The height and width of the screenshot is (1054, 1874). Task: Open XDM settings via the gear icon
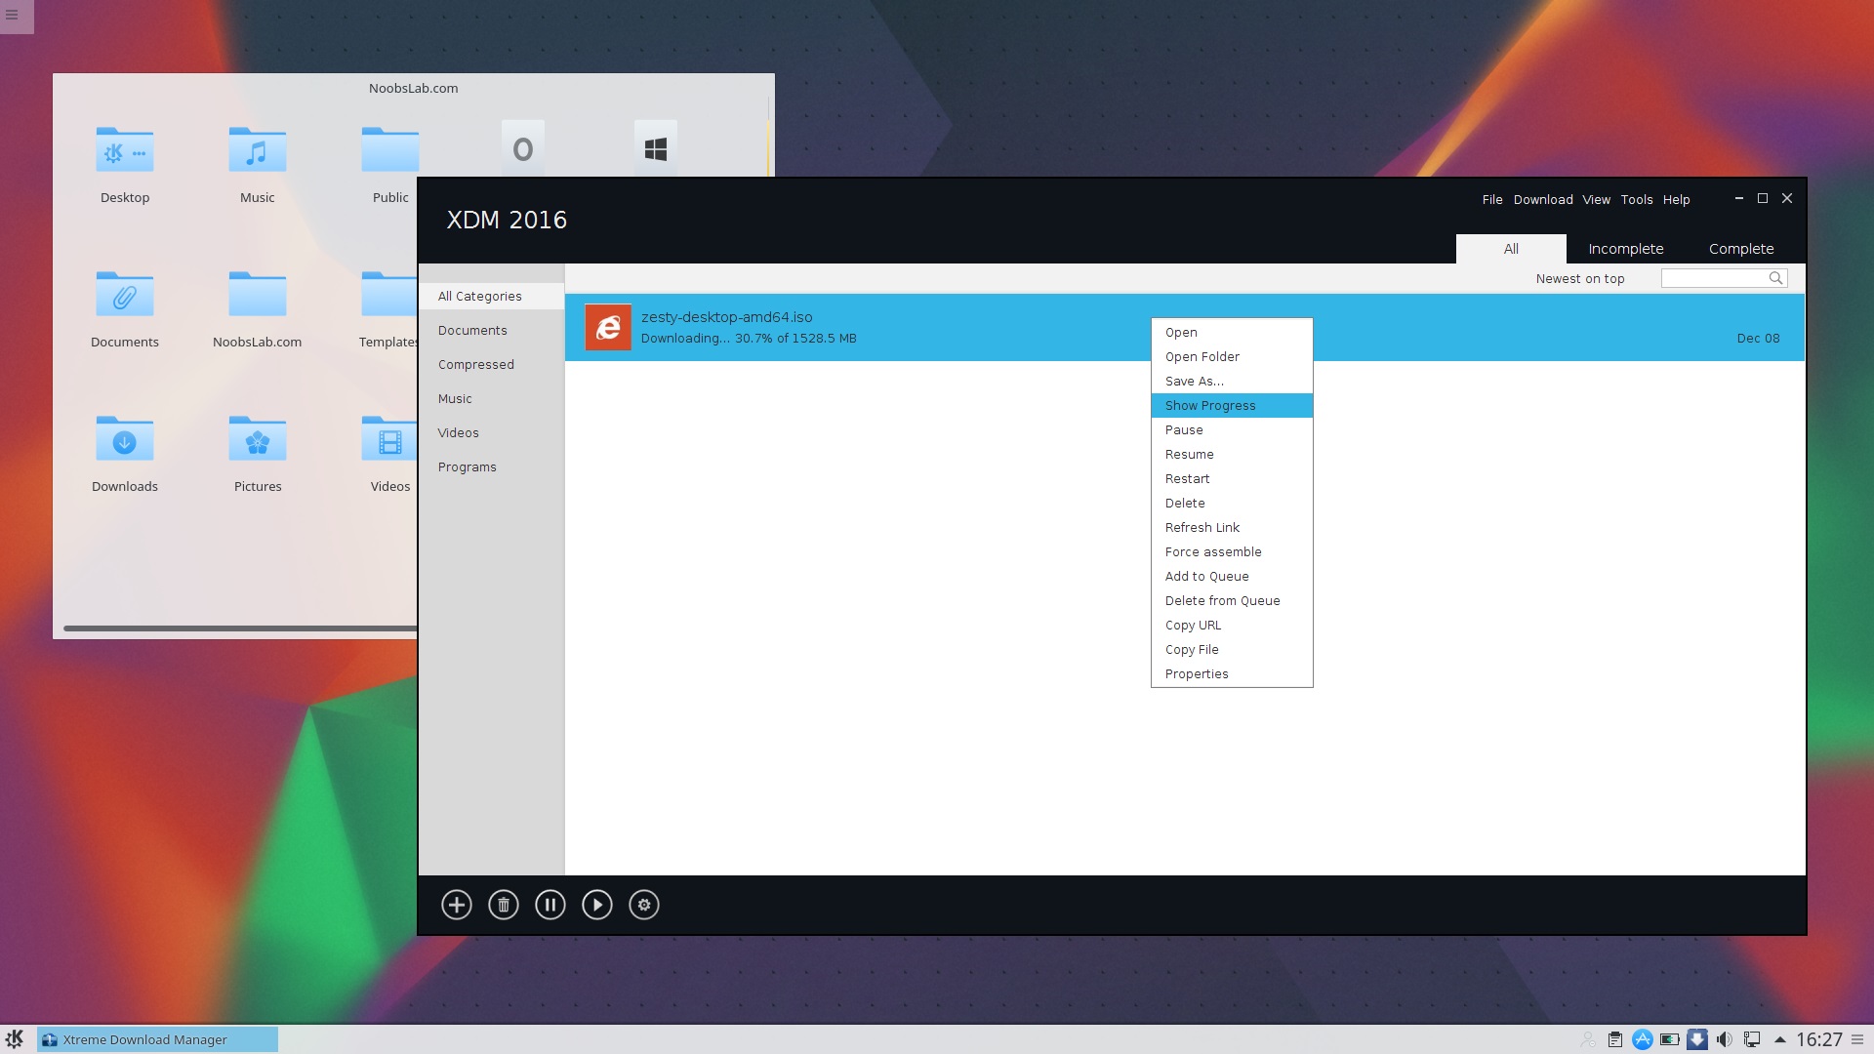click(x=643, y=905)
